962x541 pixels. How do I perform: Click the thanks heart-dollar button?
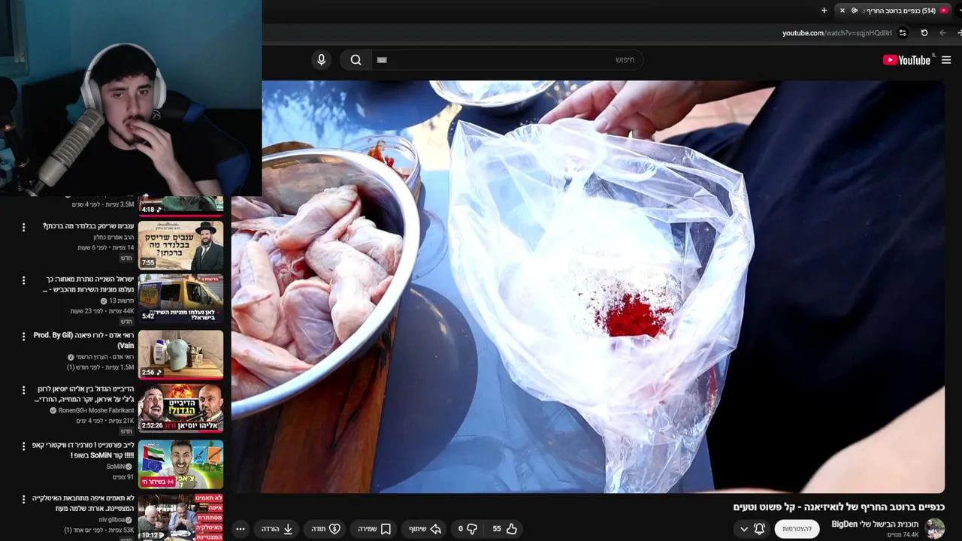[x=325, y=529]
